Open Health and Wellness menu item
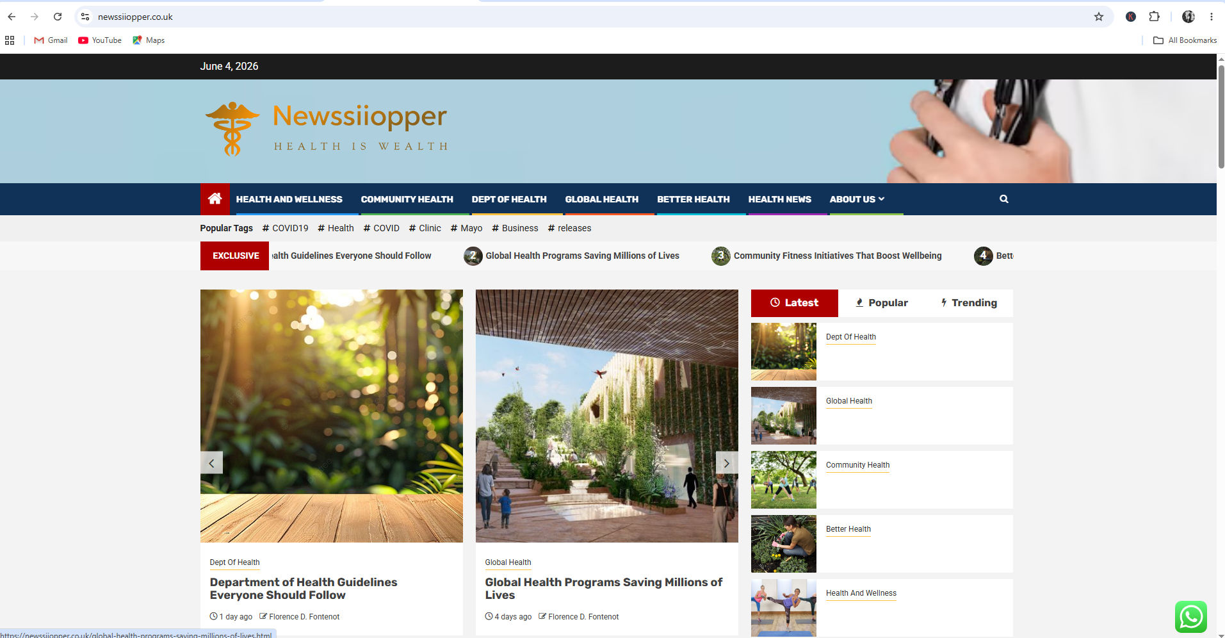The width and height of the screenshot is (1225, 638). [289, 199]
